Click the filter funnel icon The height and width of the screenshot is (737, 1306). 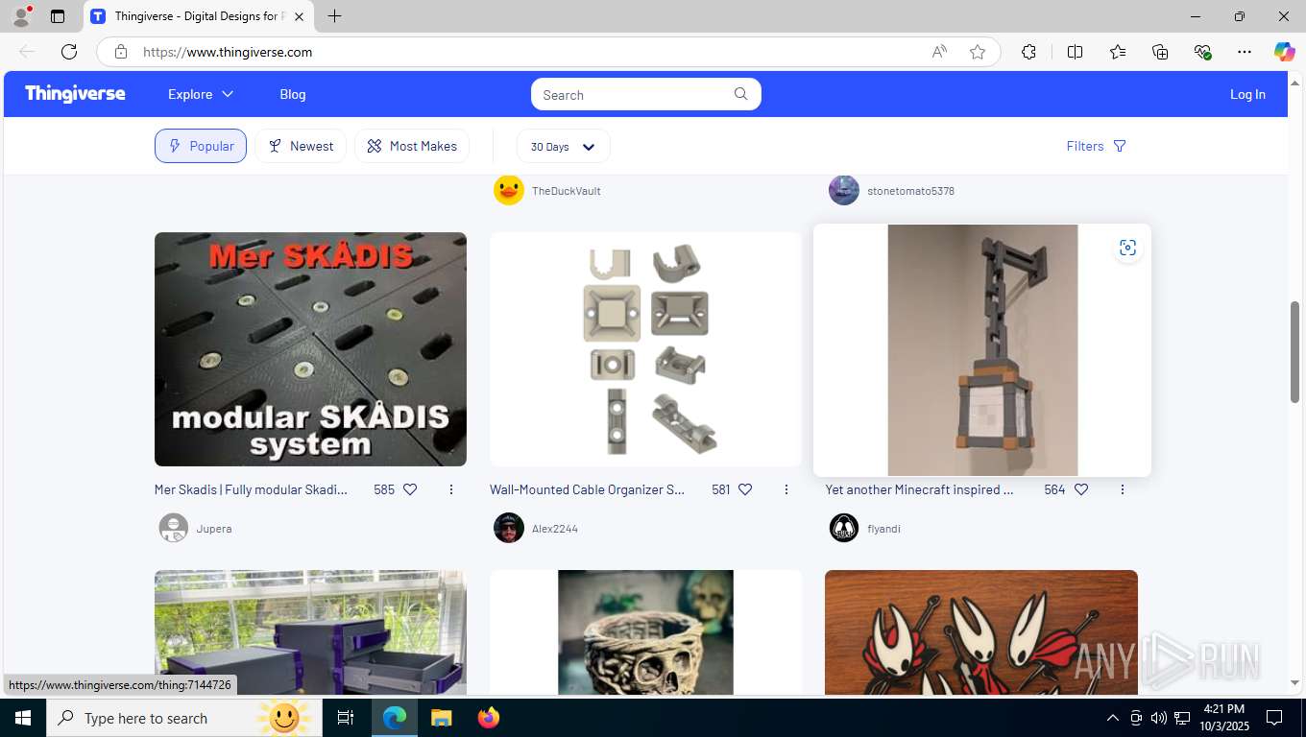[x=1120, y=146]
